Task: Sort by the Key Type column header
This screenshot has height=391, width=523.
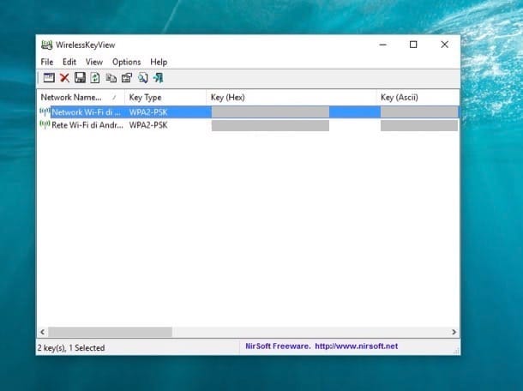Action: [165, 98]
